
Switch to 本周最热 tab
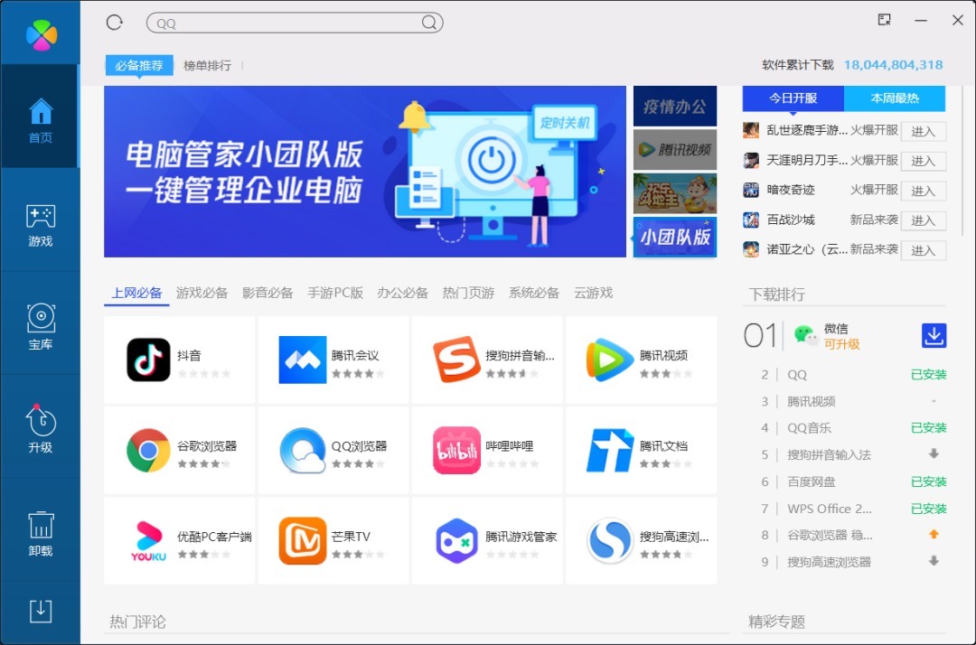point(895,98)
